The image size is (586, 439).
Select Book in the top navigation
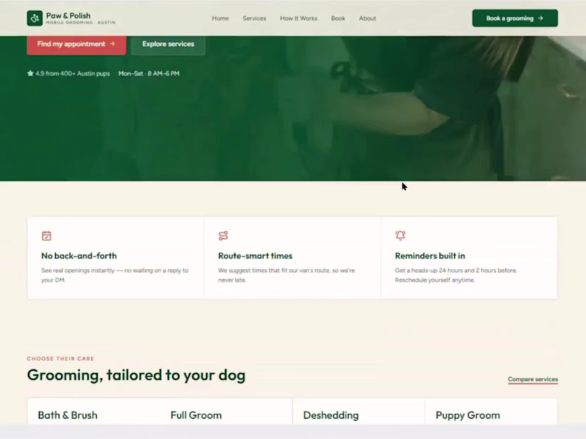338,18
